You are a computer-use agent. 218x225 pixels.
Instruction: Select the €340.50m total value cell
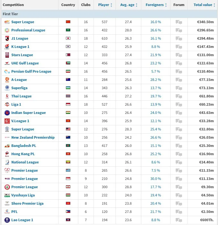(205, 22)
